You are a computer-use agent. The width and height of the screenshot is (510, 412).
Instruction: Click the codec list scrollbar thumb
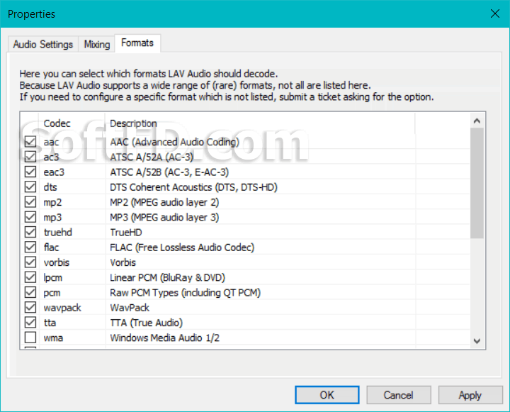point(477,183)
